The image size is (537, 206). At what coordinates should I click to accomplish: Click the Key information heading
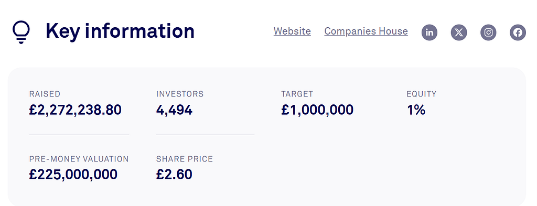pos(120,31)
